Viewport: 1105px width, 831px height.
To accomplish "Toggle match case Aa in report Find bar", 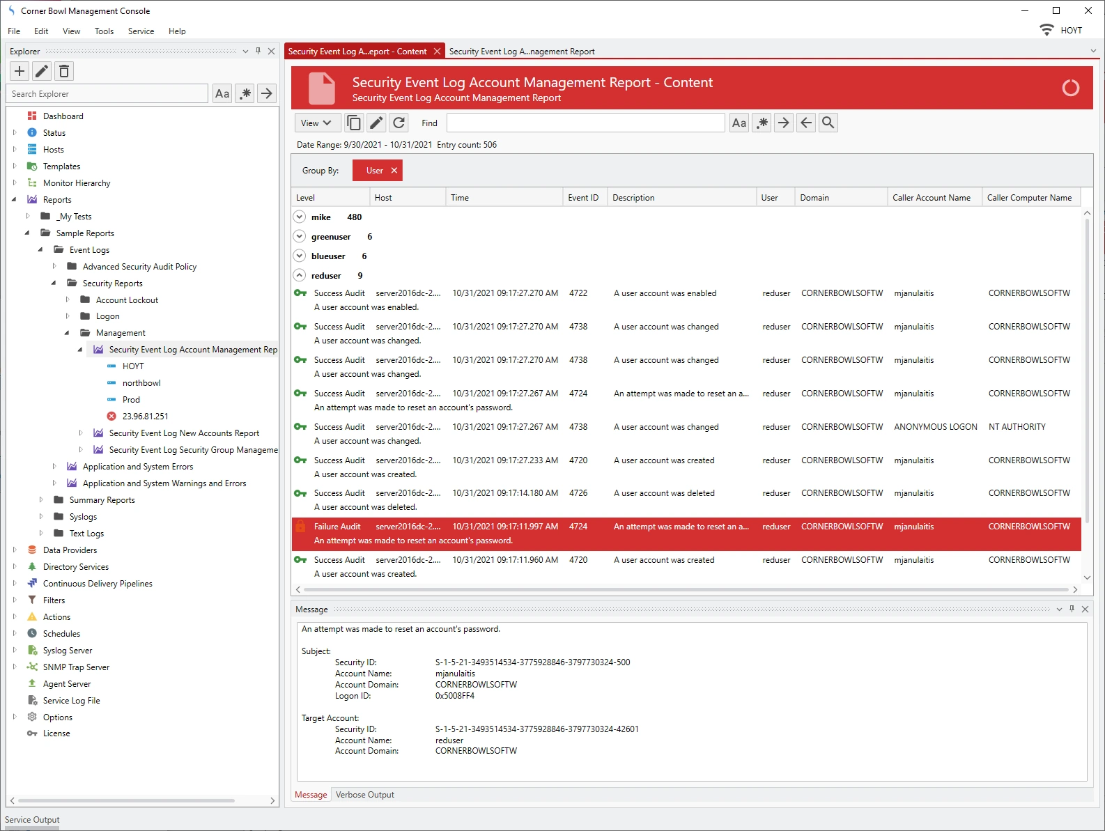I will click(739, 123).
